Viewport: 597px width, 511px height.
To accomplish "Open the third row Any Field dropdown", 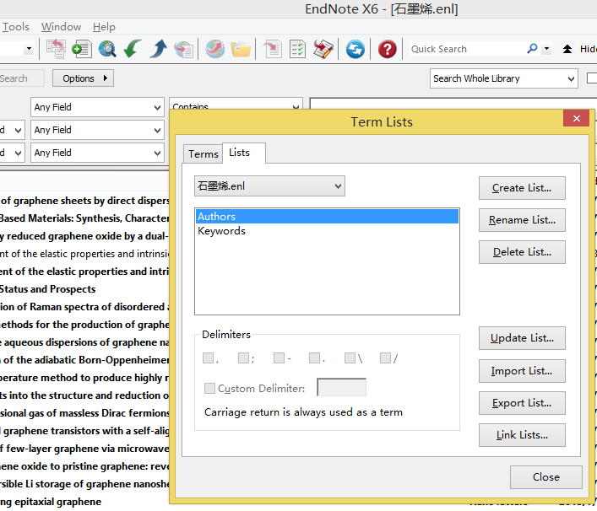I will (97, 153).
